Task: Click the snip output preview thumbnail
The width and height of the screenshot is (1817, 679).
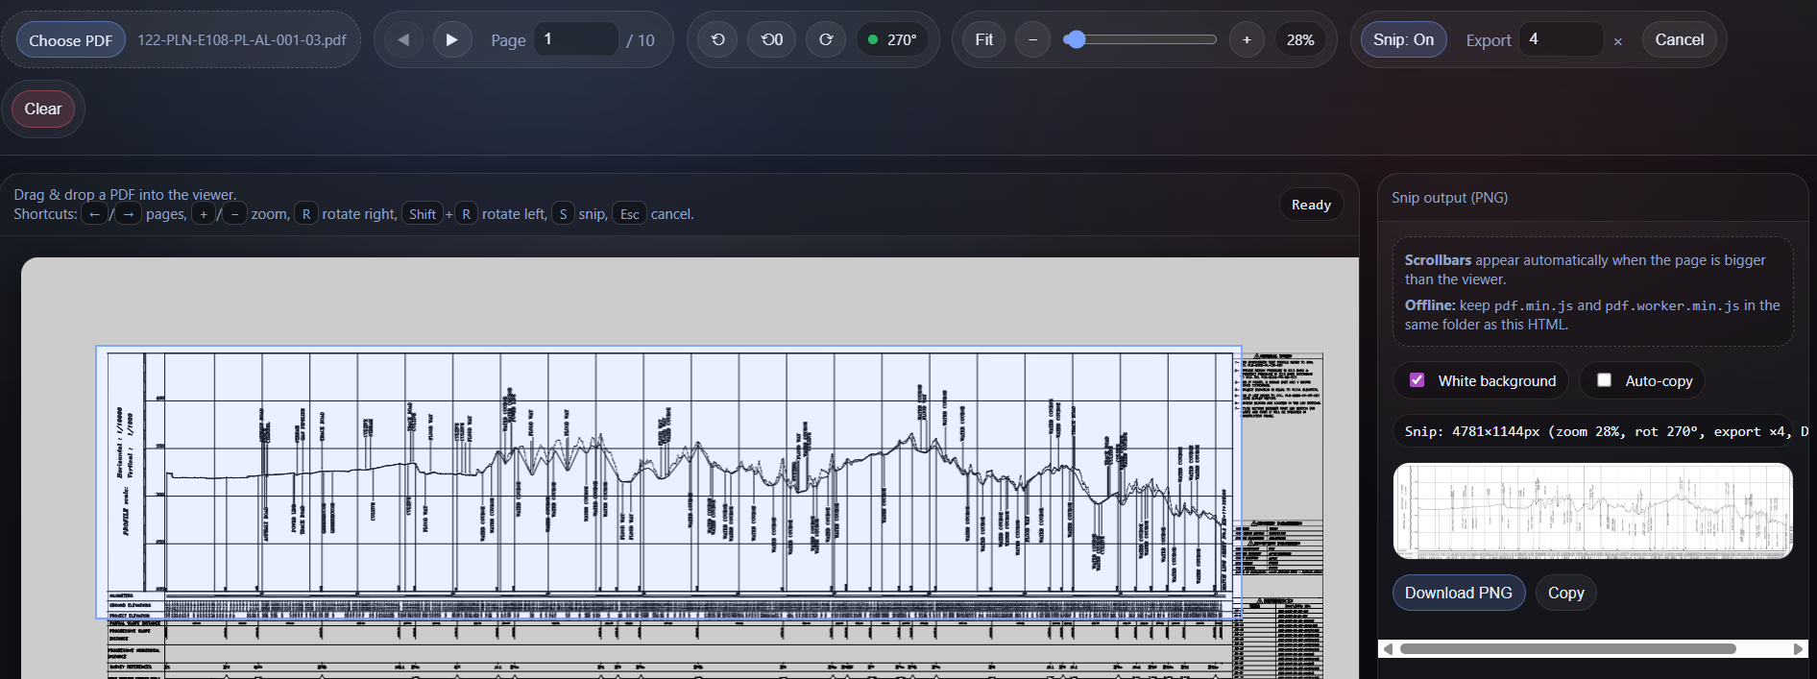Action: [1592, 511]
